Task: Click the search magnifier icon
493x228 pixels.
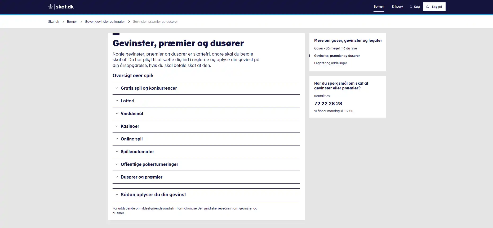Action: [x=411, y=7]
